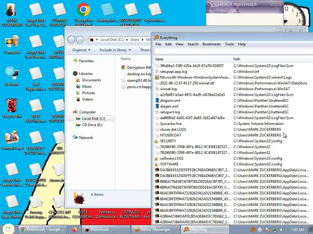Viewport: 313px width, 234px height.
Task: Switch to the Yahoo! Messenger taskbar button
Action: [155, 229]
